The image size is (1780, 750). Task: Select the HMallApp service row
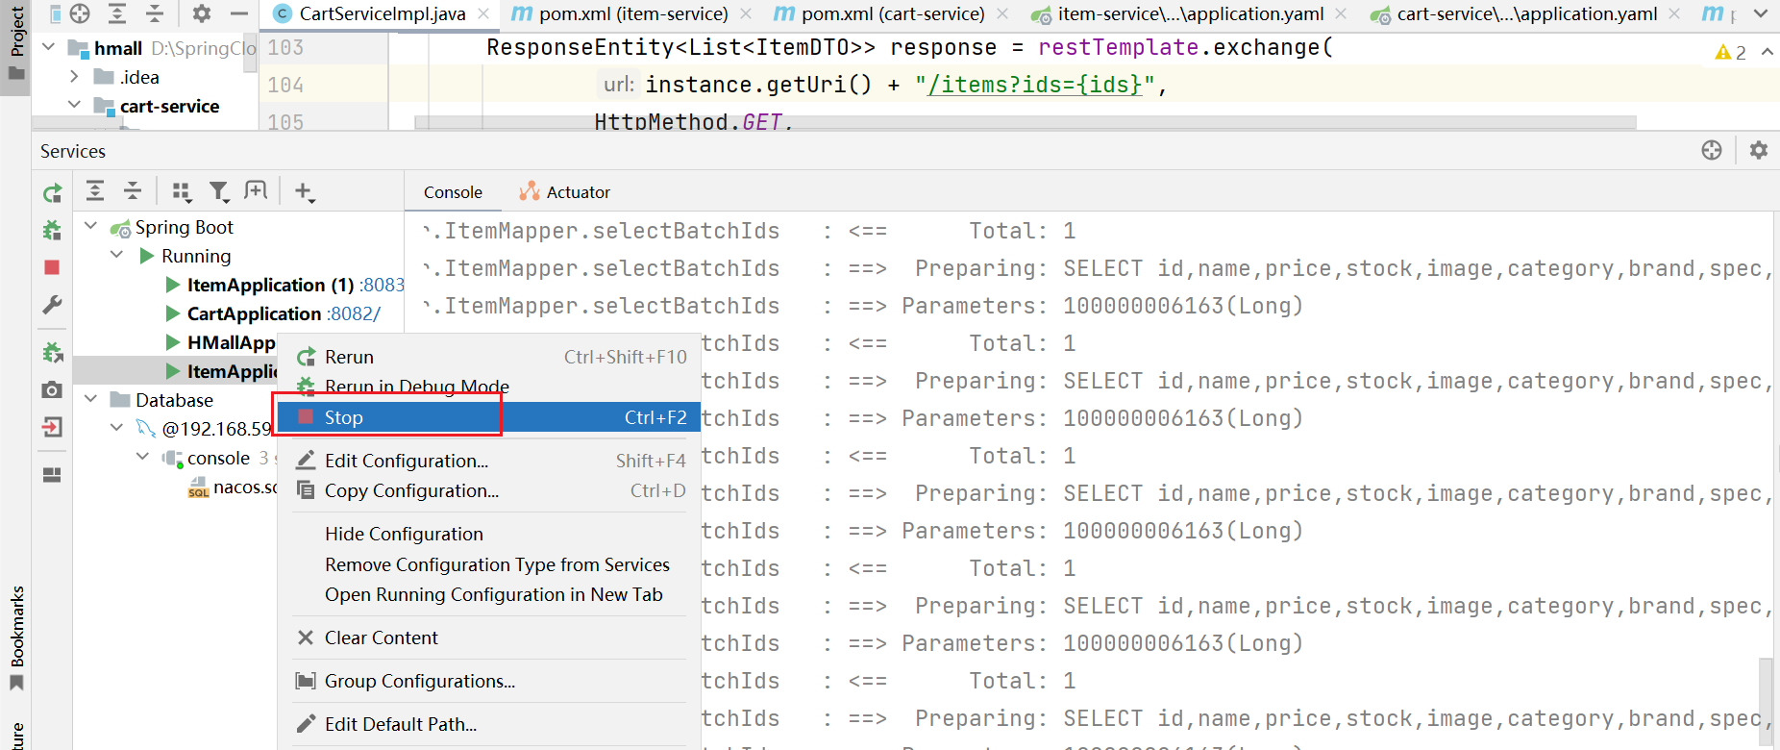pos(175,342)
